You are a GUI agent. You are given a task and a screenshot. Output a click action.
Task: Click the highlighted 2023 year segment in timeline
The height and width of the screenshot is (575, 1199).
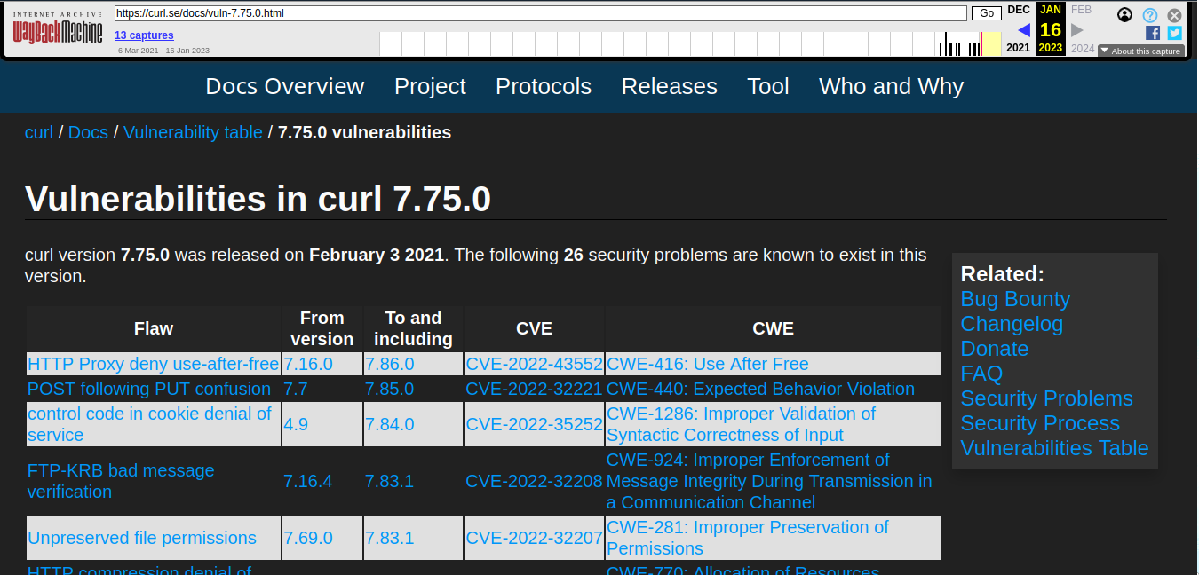pyautogui.click(x=991, y=44)
